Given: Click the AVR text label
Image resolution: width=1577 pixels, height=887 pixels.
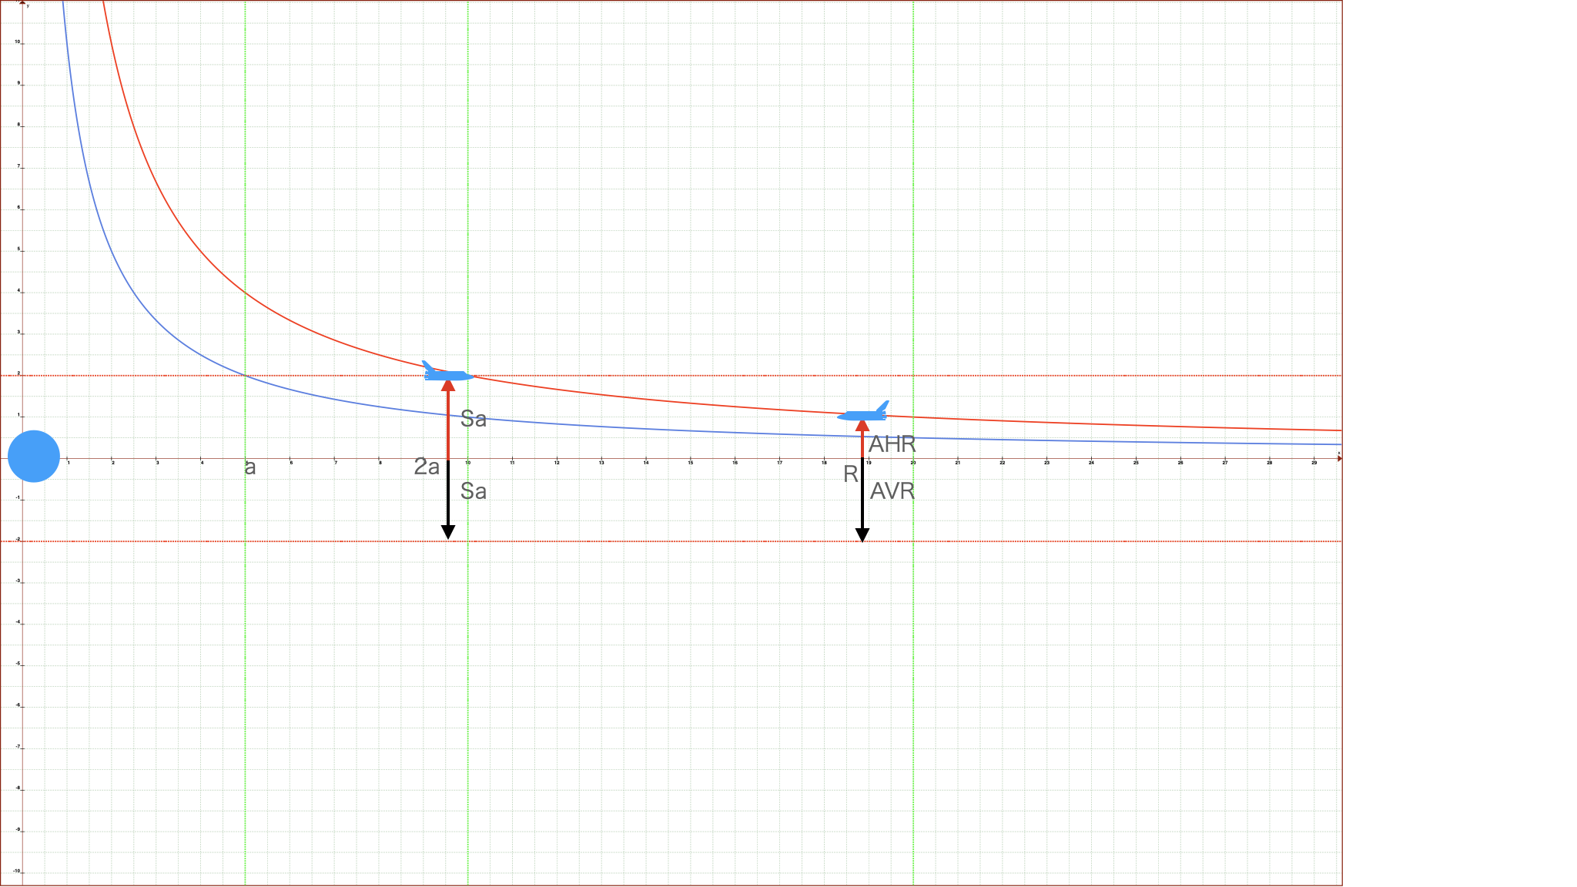Looking at the screenshot, I should [892, 491].
